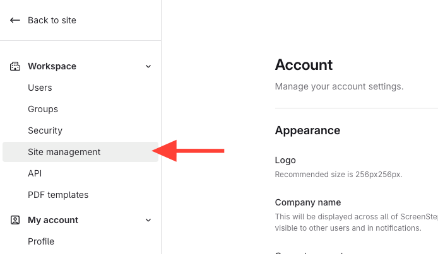Click the My account person icon
Image resolution: width=438 pixels, height=254 pixels.
coord(15,220)
